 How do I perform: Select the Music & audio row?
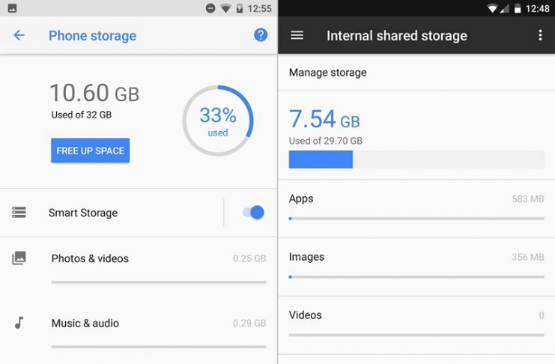point(157,330)
